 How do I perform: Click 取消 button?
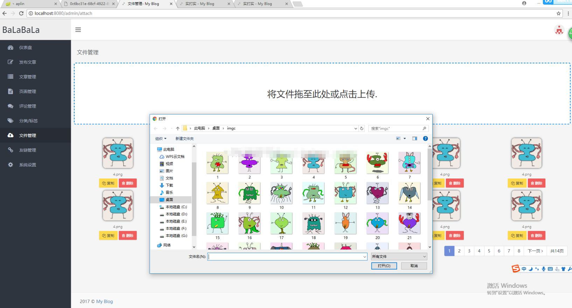pyautogui.click(x=414, y=266)
